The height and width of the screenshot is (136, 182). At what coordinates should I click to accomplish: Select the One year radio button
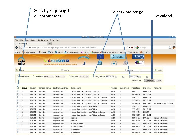(x=70, y=76)
